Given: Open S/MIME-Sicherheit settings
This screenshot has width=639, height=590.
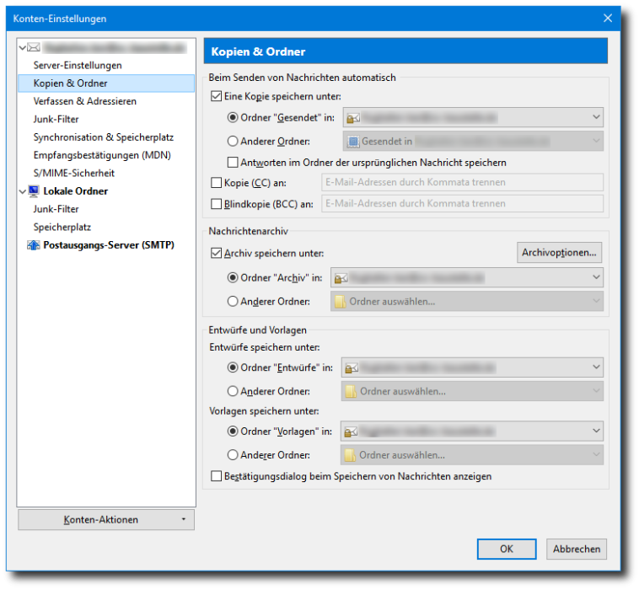Looking at the screenshot, I should coord(74,173).
